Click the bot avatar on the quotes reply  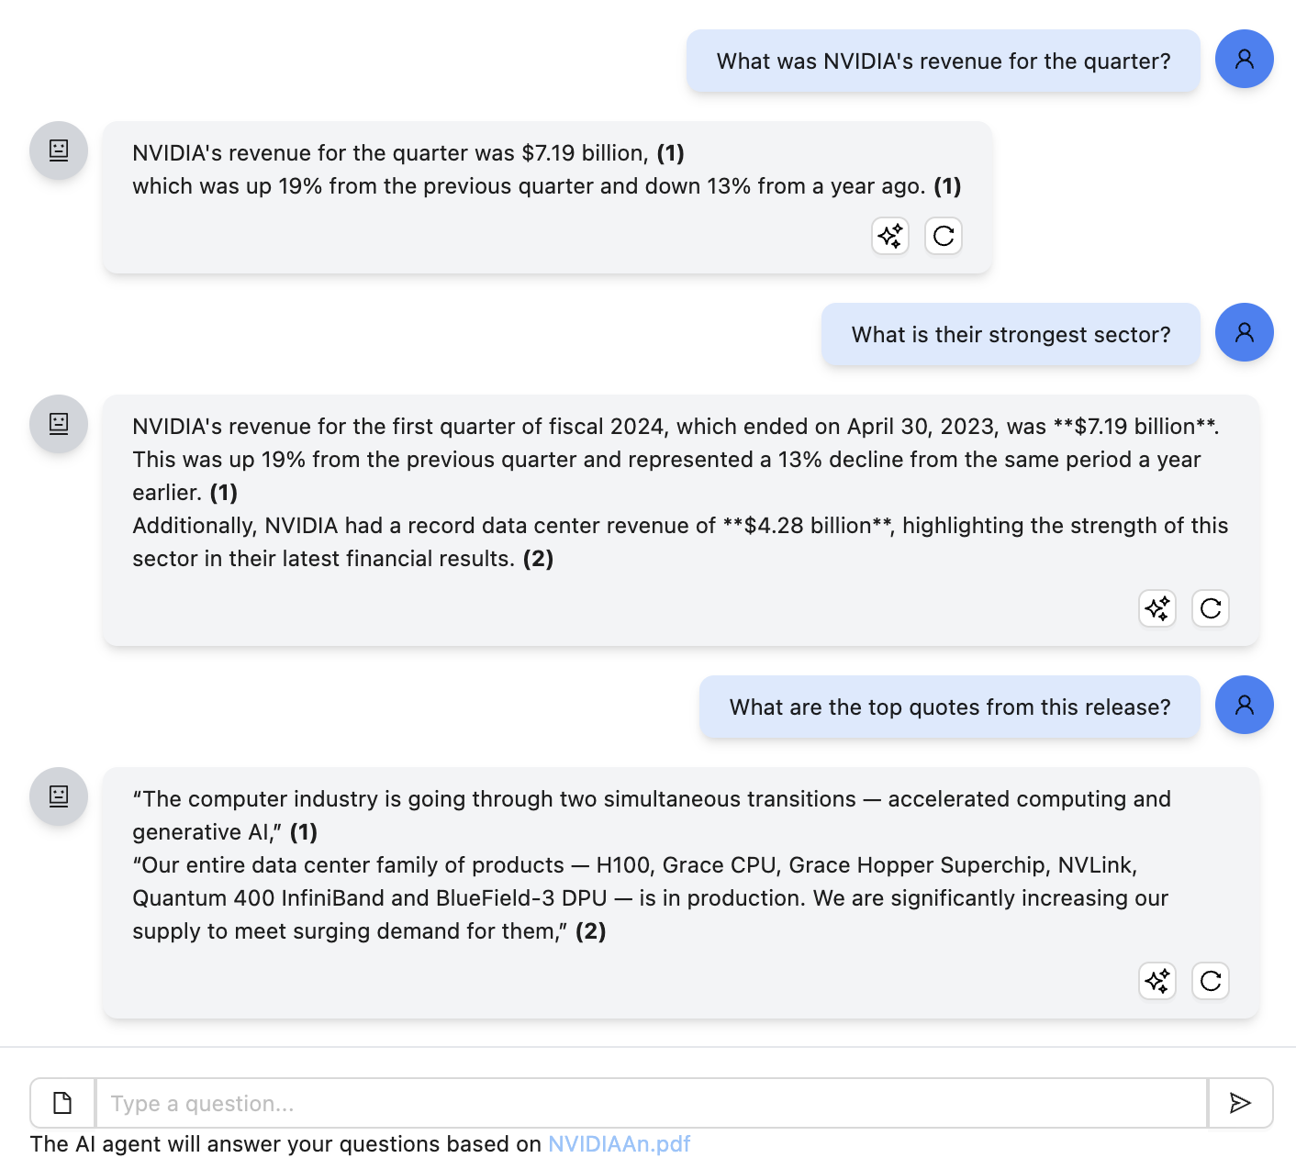click(58, 796)
